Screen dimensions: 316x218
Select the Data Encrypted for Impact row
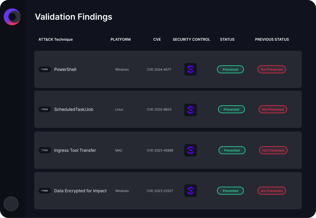[168, 191]
